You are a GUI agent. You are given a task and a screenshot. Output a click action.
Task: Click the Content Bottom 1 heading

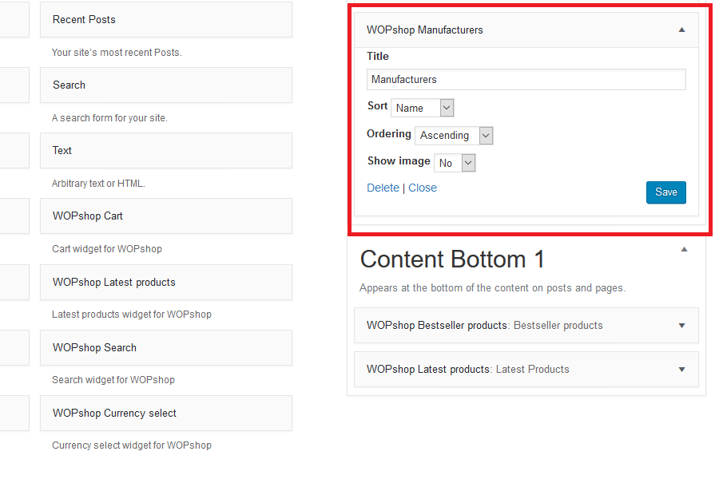(452, 259)
